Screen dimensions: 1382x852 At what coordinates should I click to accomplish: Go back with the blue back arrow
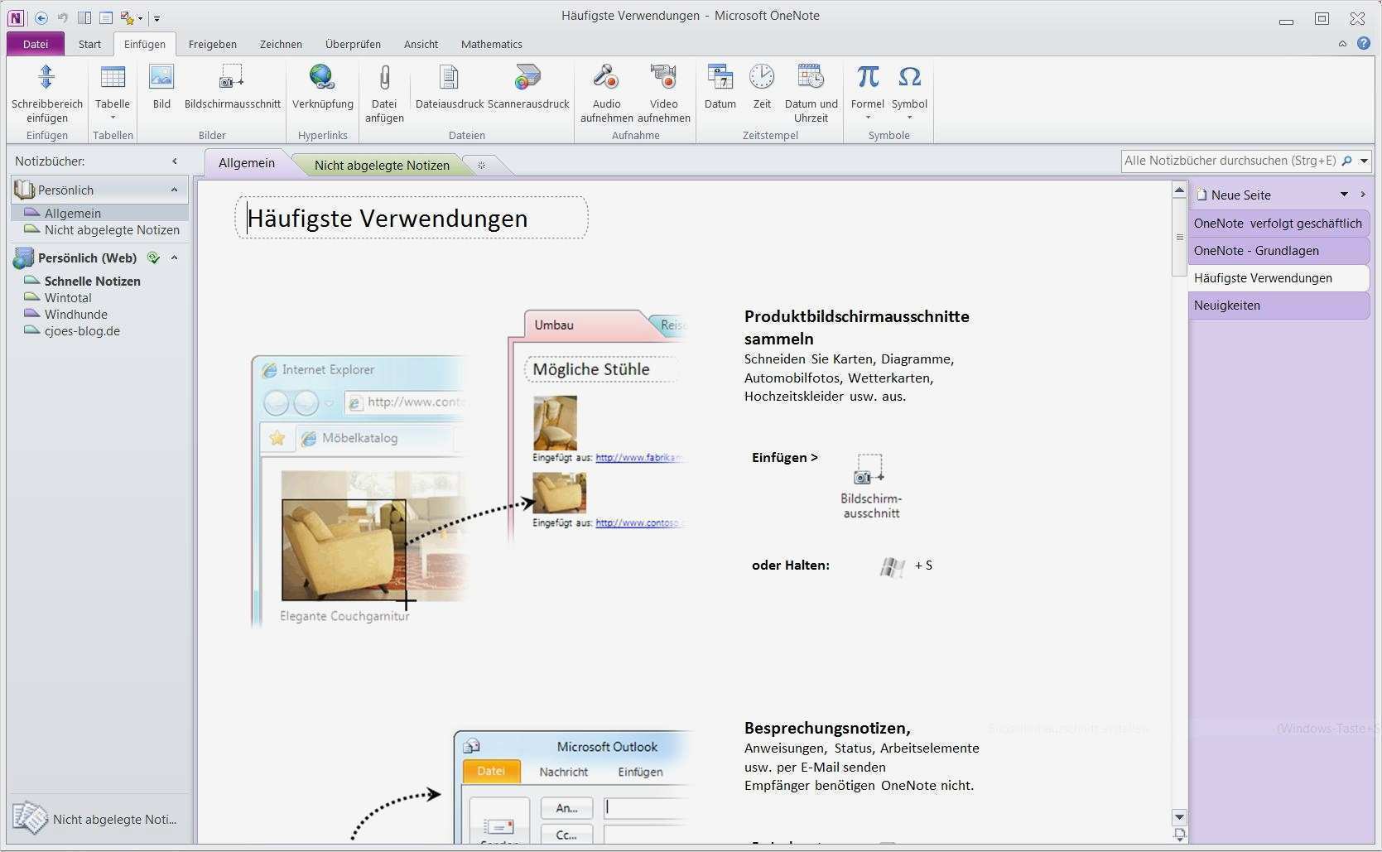pos(41,17)
